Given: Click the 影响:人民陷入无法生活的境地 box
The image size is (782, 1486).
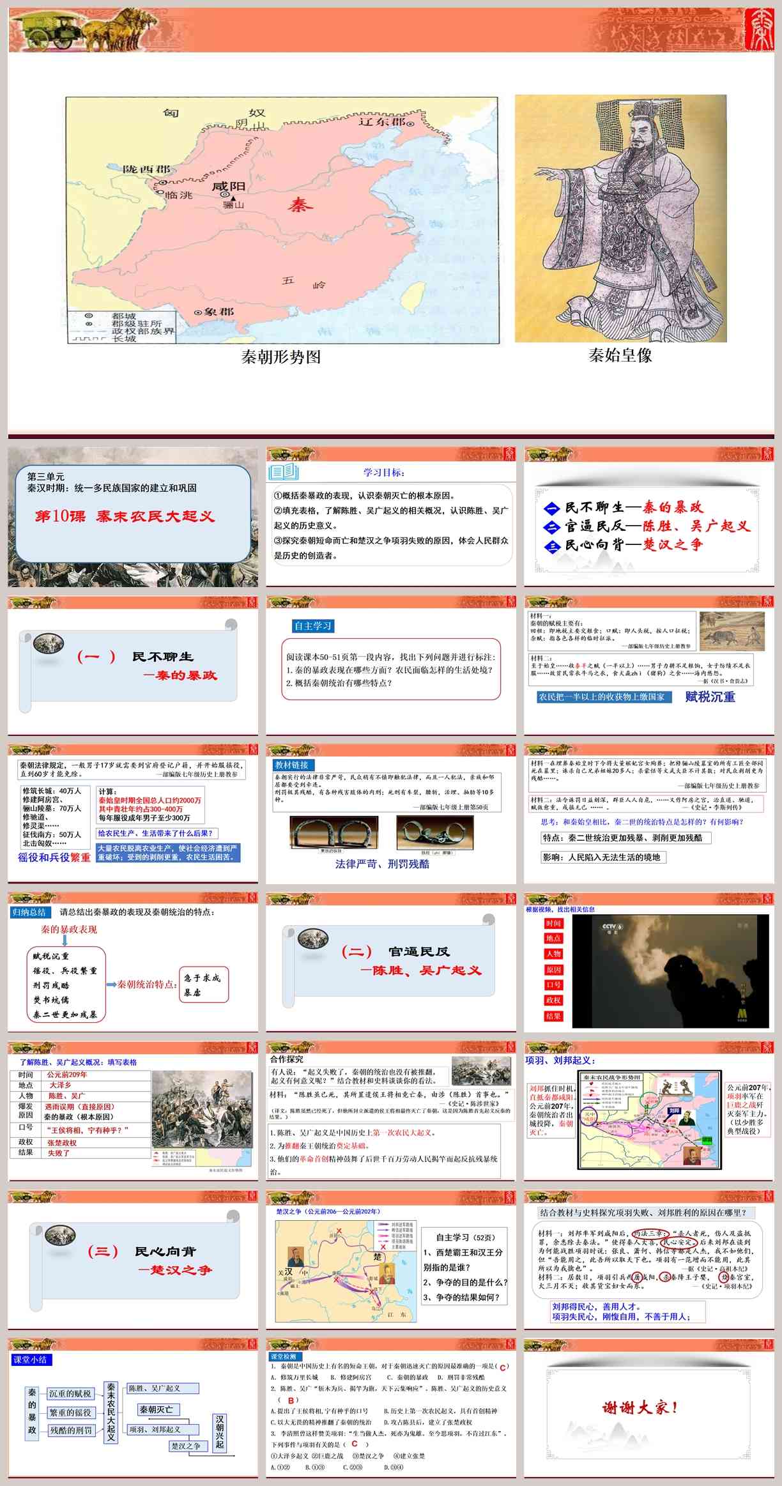Looking at the screenshot, I should (x=603, y=857).
